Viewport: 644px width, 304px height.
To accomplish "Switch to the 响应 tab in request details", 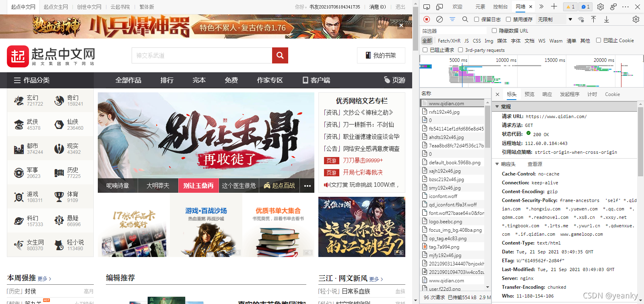I will [x=547, y=94].
